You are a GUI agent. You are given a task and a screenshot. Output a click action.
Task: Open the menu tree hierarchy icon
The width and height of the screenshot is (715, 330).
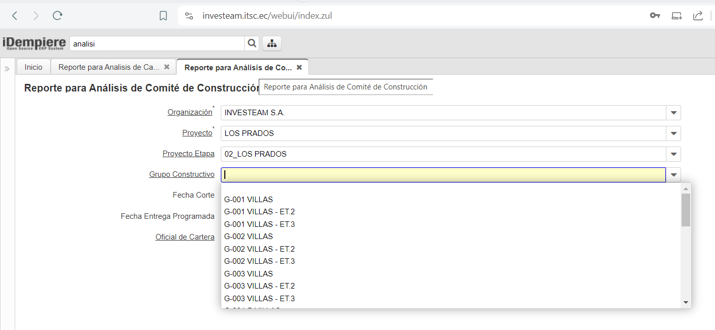point(272,43)
